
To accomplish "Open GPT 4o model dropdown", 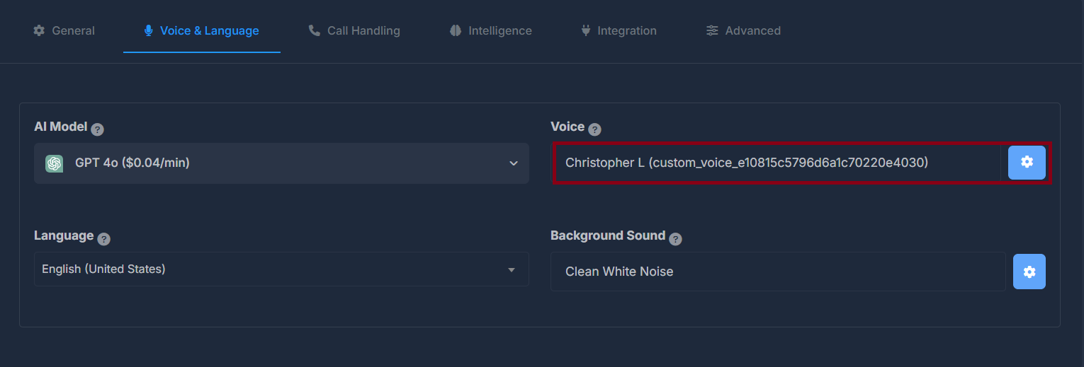I will [281, 163].
